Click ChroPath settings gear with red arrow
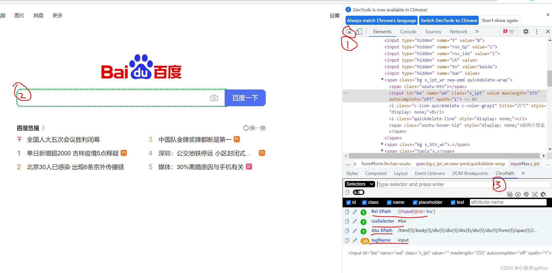Image resolution: width=552 pixels, height=273 pixels. click(543, 194)
